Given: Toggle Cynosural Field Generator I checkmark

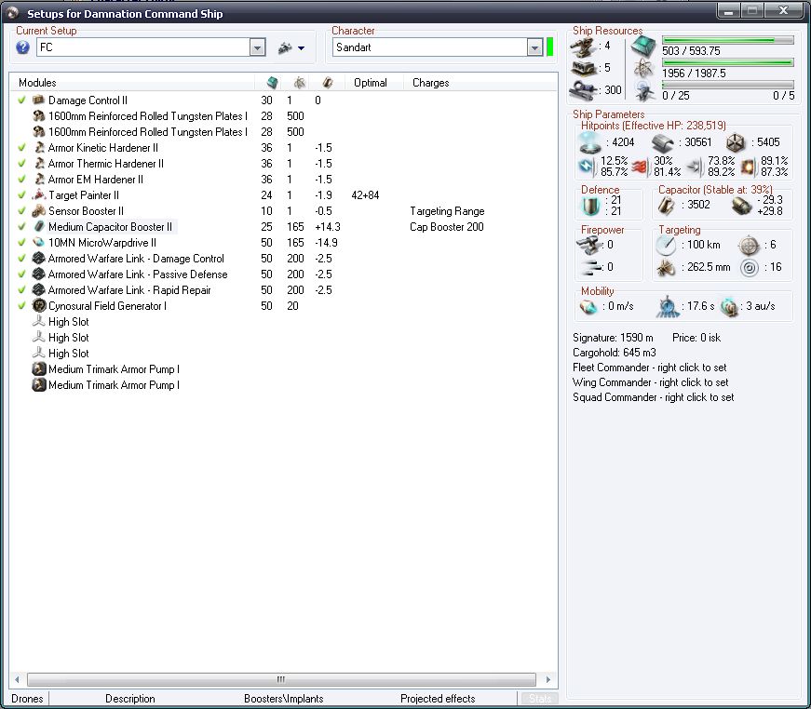Looking at the screenshot, I should coord(21,305).
